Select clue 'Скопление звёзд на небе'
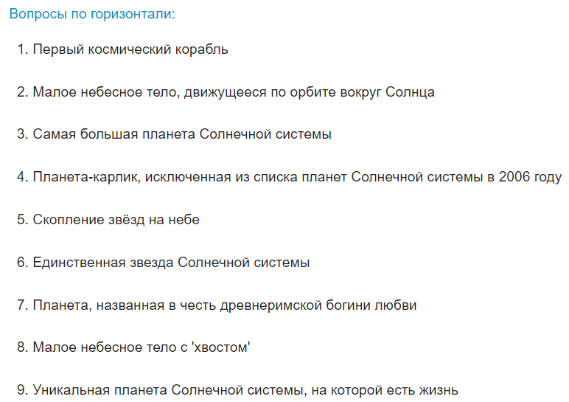Viewport: 569px width, 402px height. [x=116, y=220]
